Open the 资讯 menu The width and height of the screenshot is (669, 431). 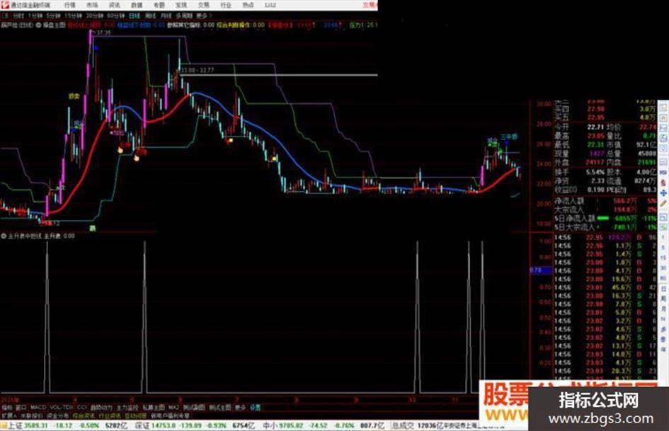115,5
